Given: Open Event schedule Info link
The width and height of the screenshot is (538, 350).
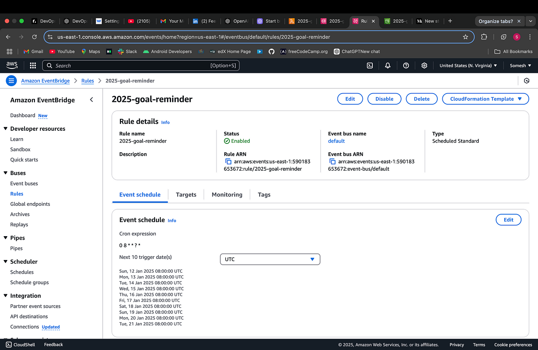Looking at the screenshot, I should click(172, 220).
